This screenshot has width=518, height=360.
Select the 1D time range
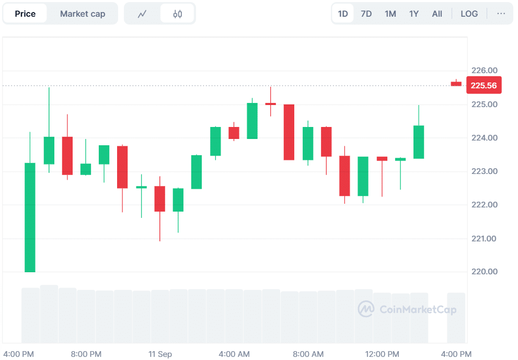coord(343,14)
